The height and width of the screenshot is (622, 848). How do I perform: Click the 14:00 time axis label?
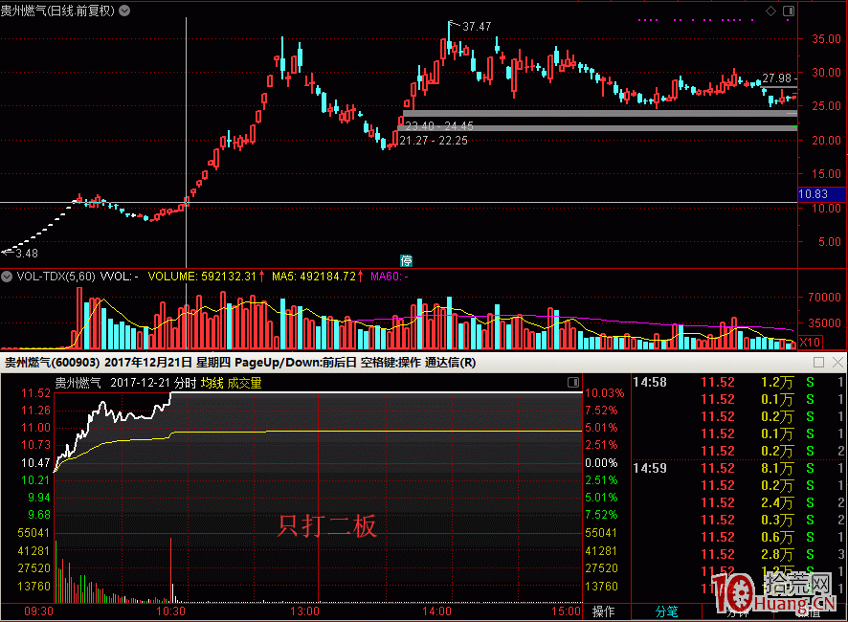pyautogui.click(x=436, y=611)
